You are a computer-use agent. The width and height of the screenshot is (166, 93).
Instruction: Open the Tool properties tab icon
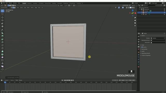139,36
